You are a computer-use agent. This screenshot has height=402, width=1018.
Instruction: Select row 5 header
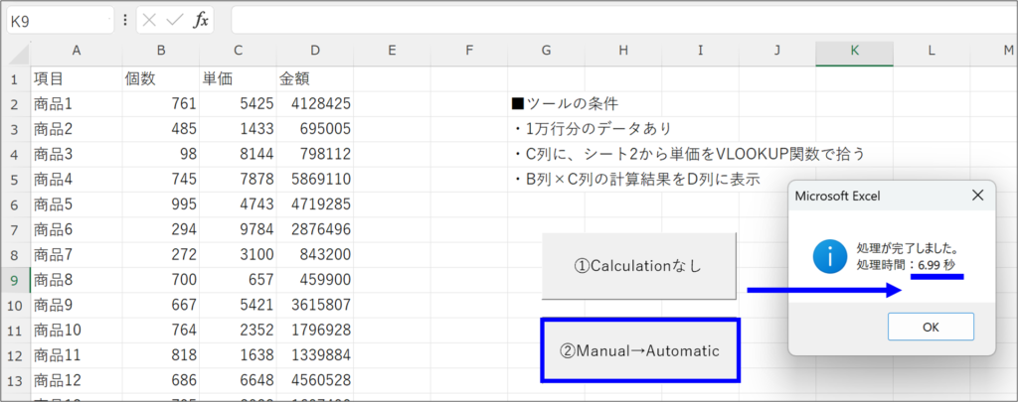point(16,179)
